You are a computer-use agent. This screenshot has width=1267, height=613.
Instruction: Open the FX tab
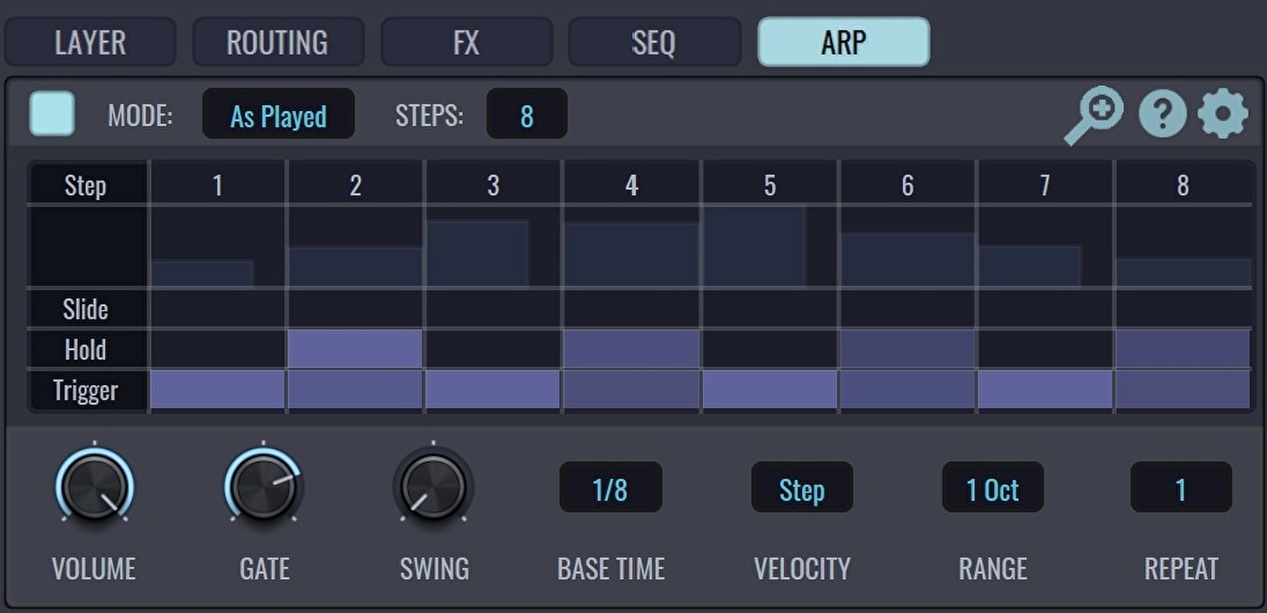click(x=466, y=42)
